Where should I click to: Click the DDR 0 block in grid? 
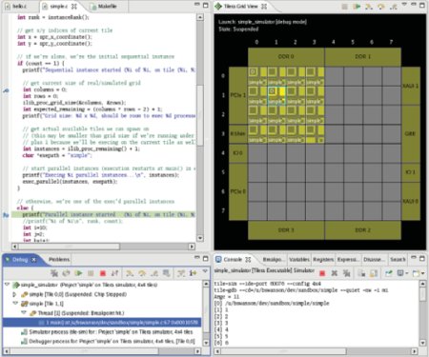(286, 57)
